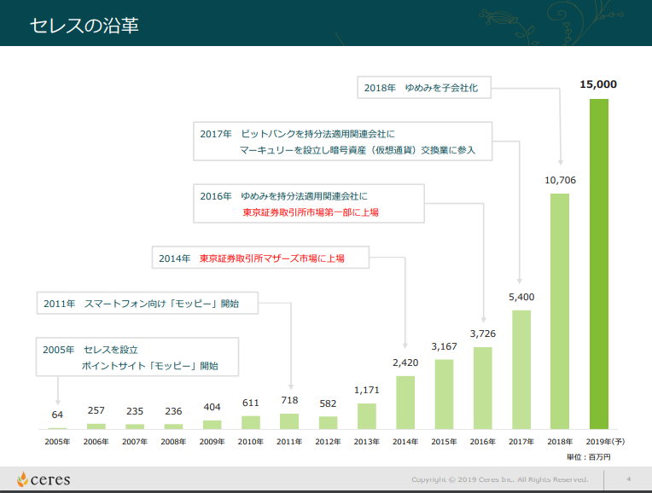Click the 582 value label
The width and height of the screenshot is (652, 493).
tap(328, 403)
